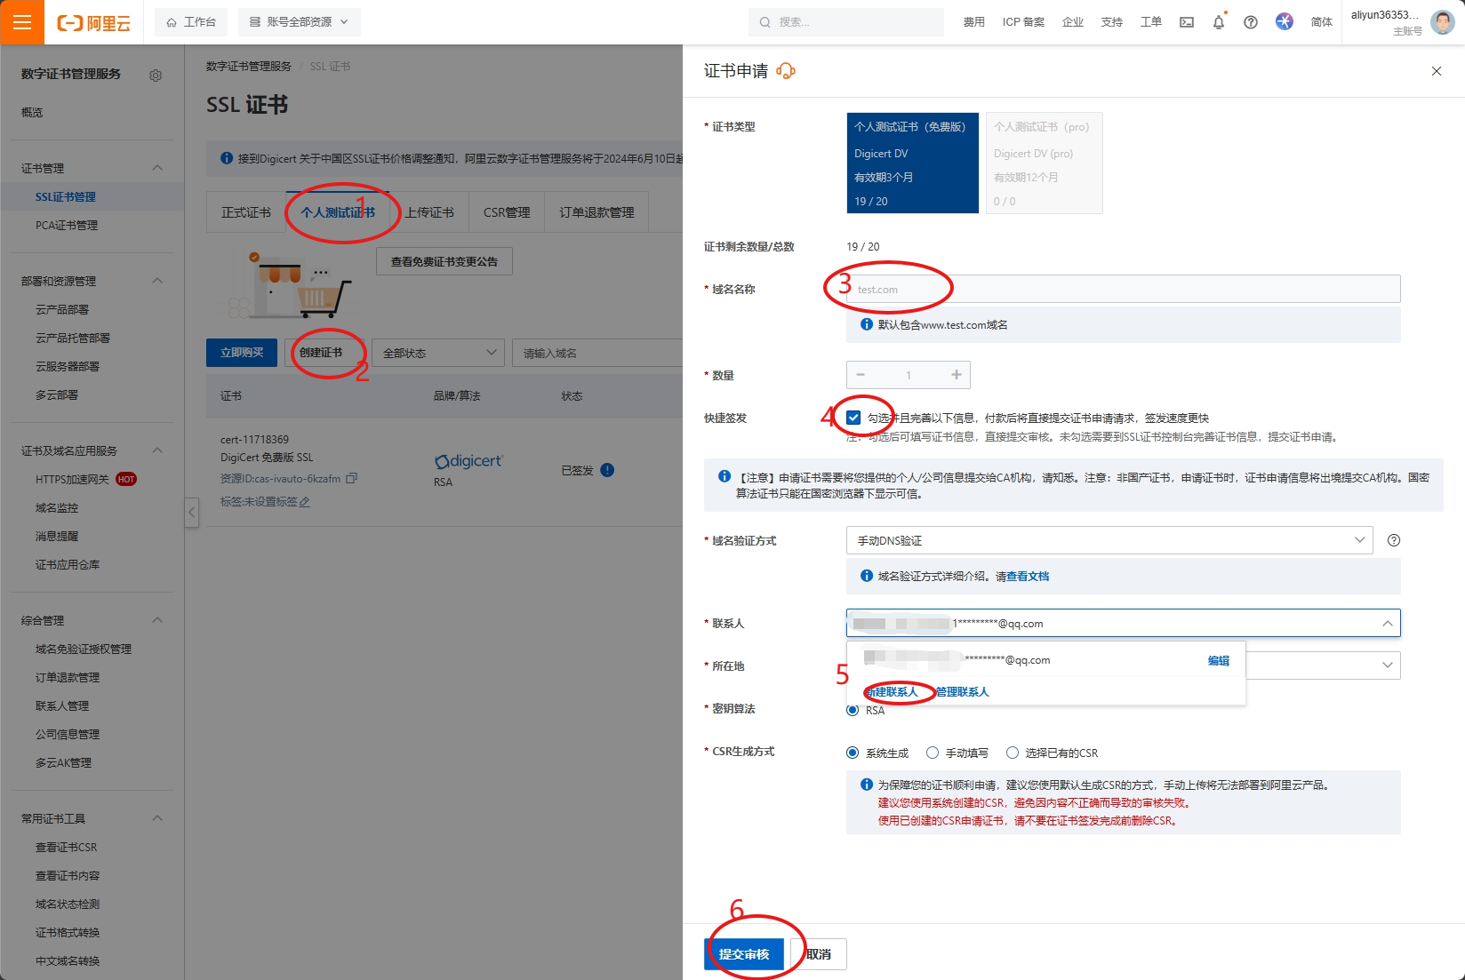The height and width of the screenshot is (980, 1465).
Task: Click 提交审核 button
Action: [x=744, y=954]
